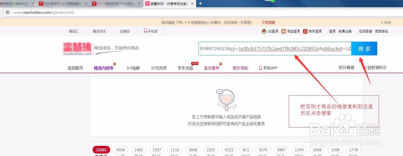Image resolution: width=403 pixels, height=156 pixels.
Task: Click the 蛮慧挑 site logo
Action: coord(77,48)
